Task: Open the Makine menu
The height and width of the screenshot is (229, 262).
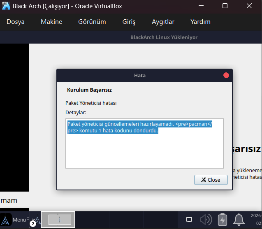Action: [51, 22]
